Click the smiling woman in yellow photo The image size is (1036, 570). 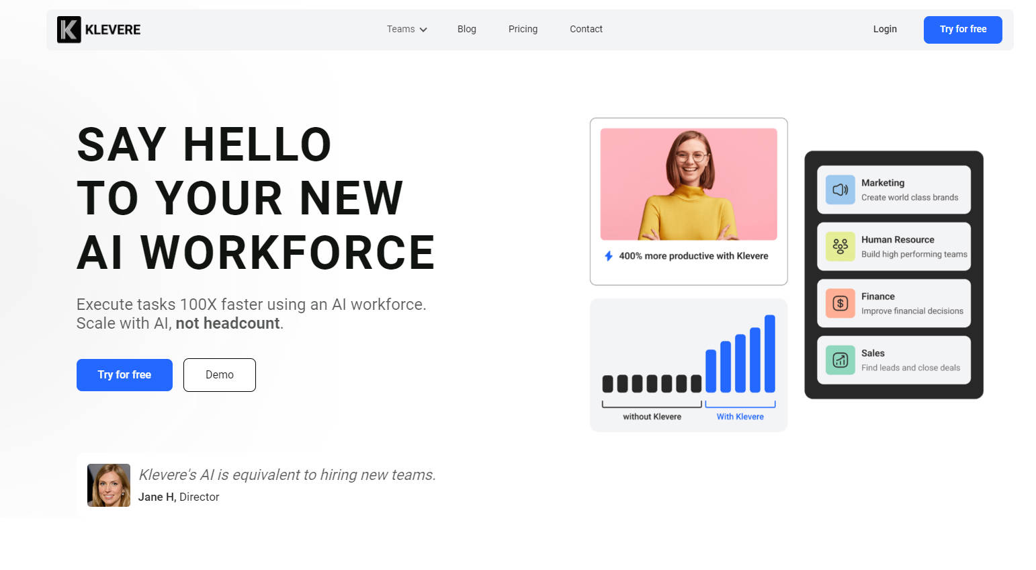coord(689,184)
